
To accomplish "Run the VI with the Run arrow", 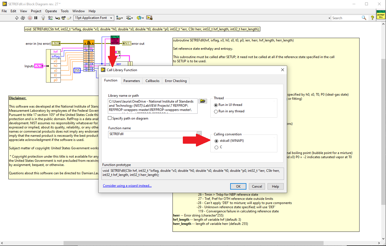I will point(17,18).
